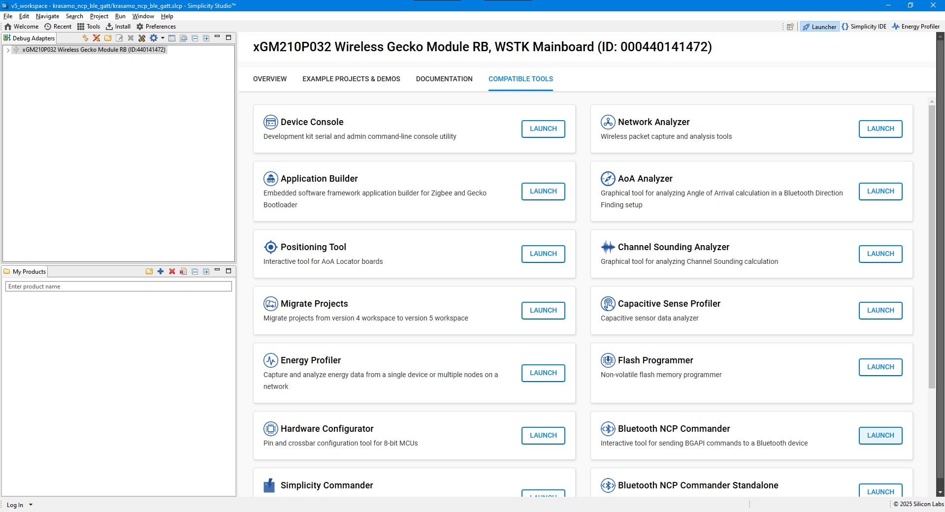Switch to the DOCUMENTATION tab

(444, 79)
